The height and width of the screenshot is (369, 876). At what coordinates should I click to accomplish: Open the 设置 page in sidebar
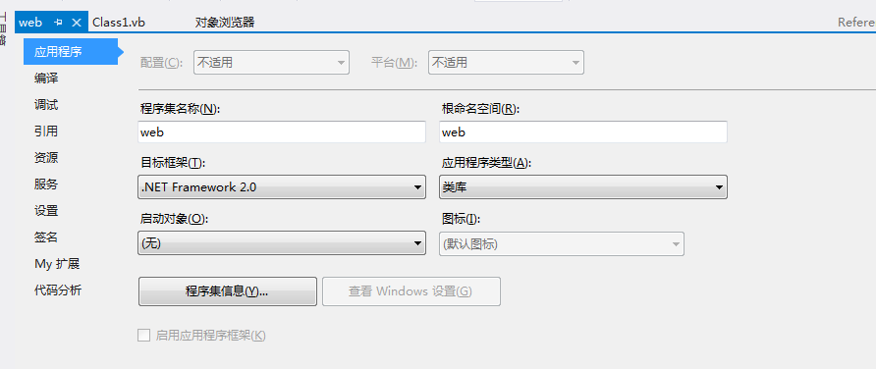(46, 210)
